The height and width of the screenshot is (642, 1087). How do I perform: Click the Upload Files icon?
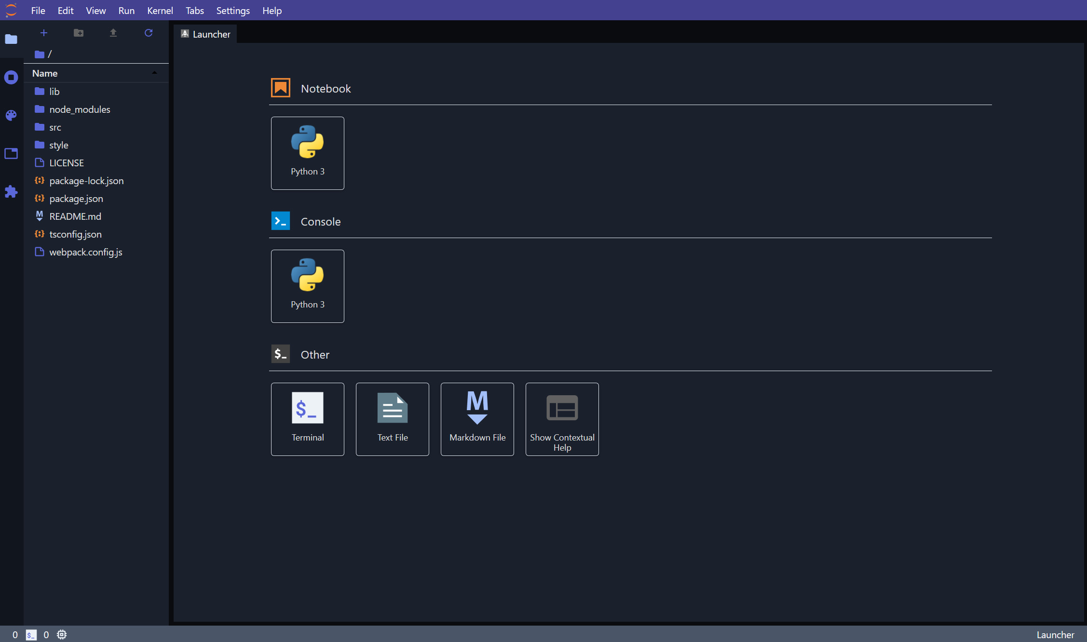[113, 33]
